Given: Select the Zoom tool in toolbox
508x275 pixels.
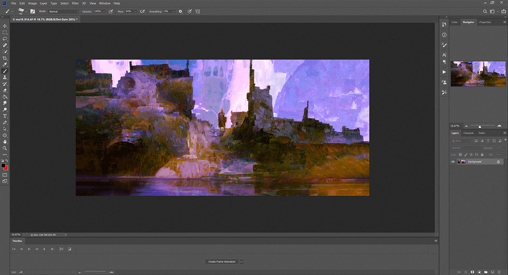Looking at the screenshot, I should (x=5, y=148).
